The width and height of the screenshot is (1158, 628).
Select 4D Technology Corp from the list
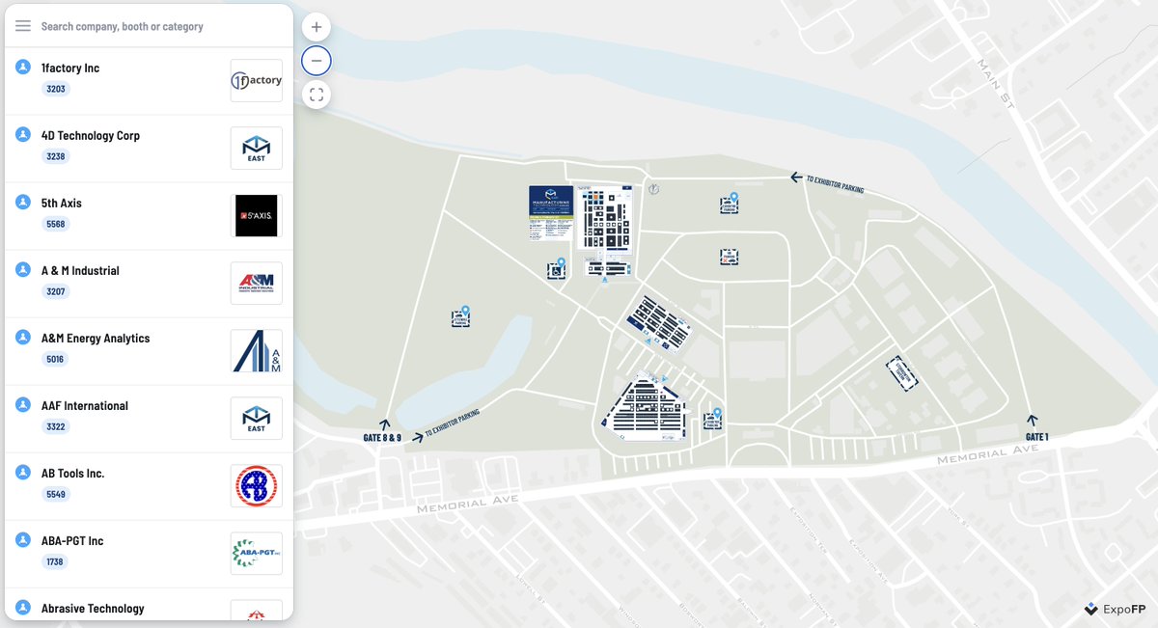click(x=149, y=149)
